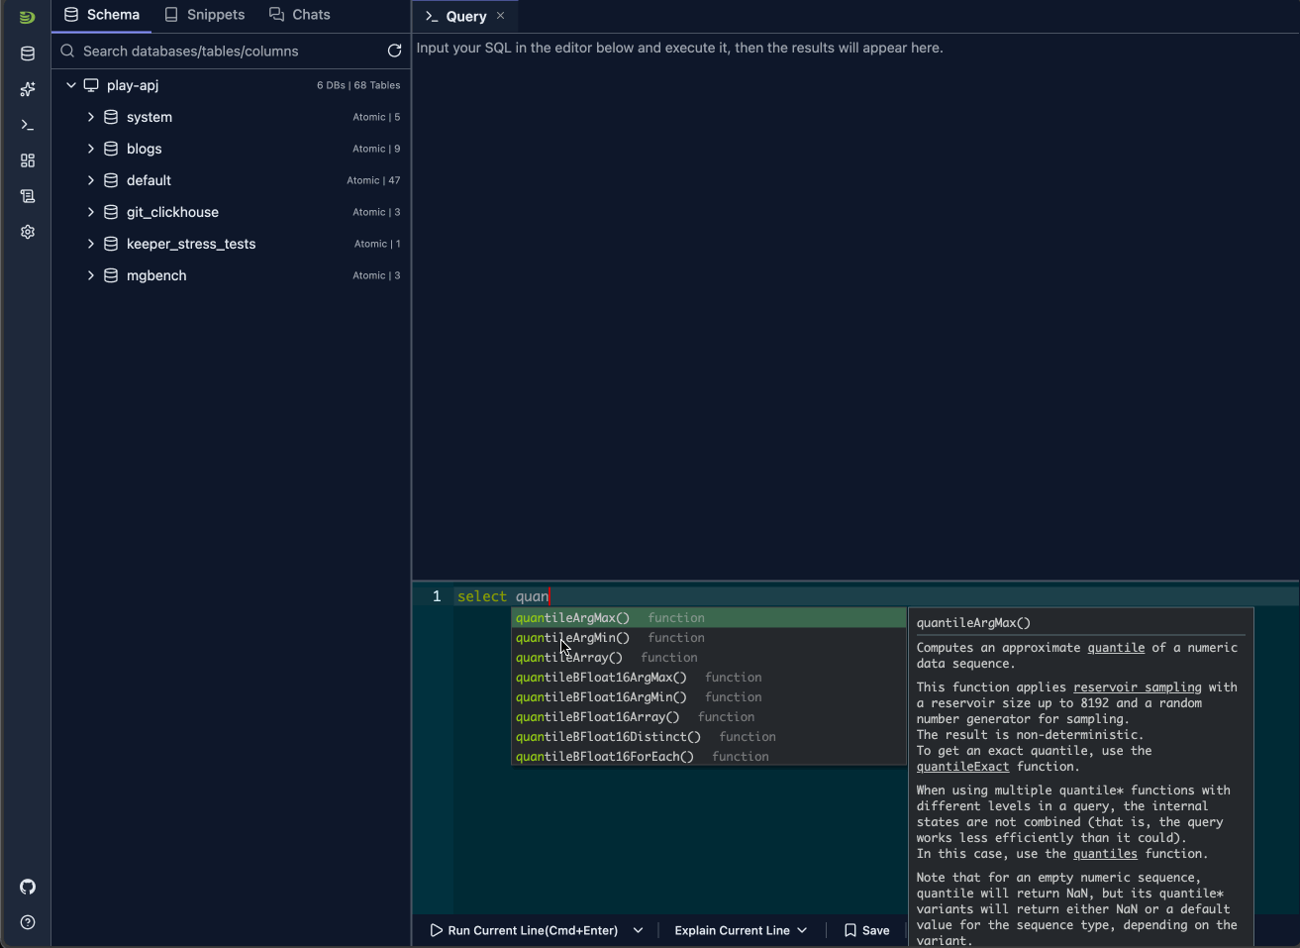Viewport: 1300px width, 948px height.
Task: Click the database icon in left sidebar
Action: [28, 53]
